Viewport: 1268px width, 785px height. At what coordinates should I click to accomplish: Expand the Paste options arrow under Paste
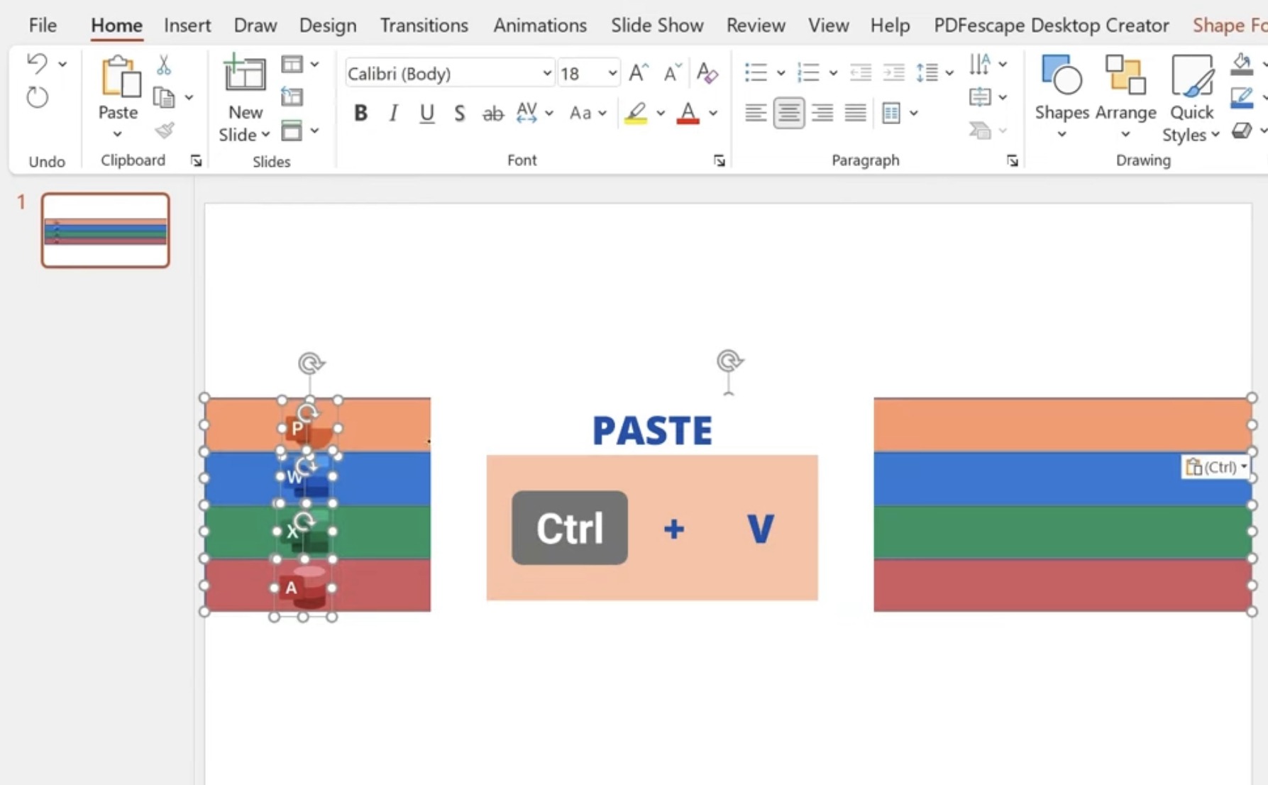point(118,134)
